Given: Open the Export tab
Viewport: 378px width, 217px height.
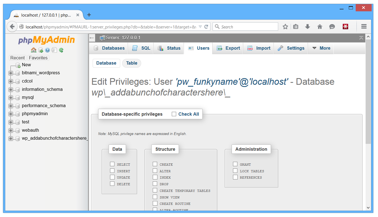Looking at the screenshot, I should [228, 48].
